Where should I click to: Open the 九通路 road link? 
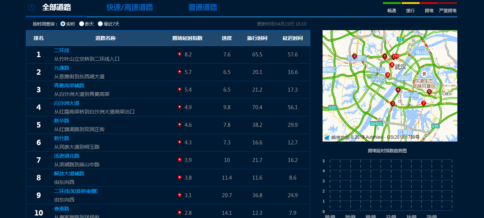[x=61, y=68]
